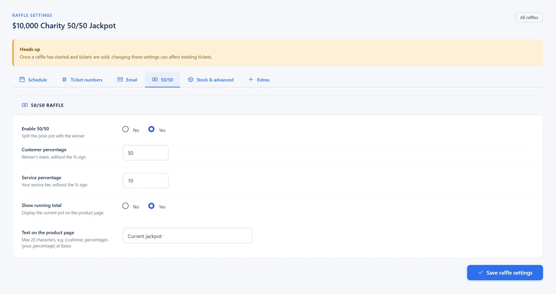Click the 'Text on the product page' label
Screen dimensions: 556x294
pyautogui.click(x=48, y=232)
